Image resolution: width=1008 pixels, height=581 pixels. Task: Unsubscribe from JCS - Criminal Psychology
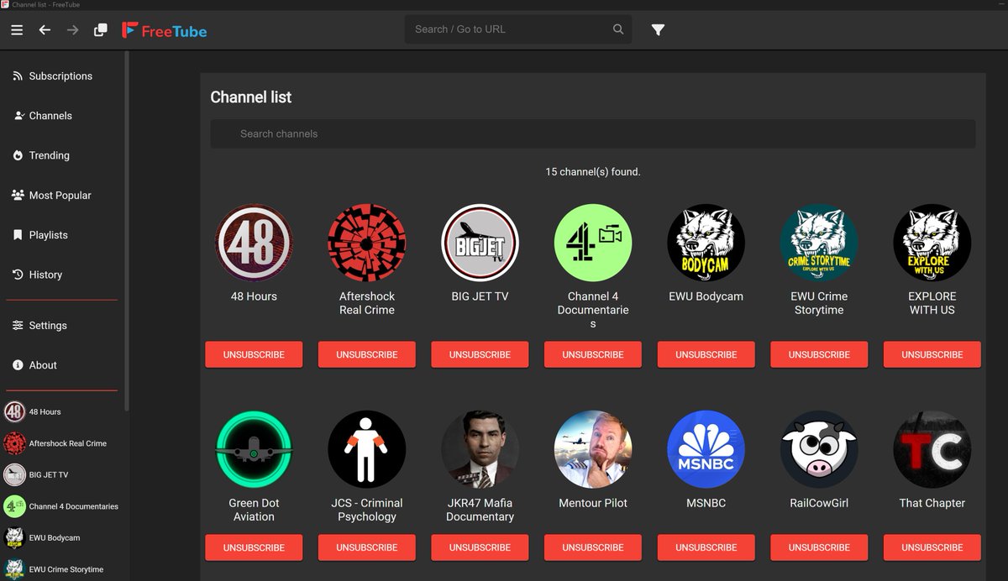tap(367, 547)
